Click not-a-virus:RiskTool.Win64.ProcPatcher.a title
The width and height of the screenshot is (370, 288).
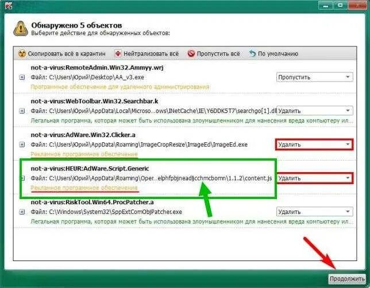(x=92, y=202)
